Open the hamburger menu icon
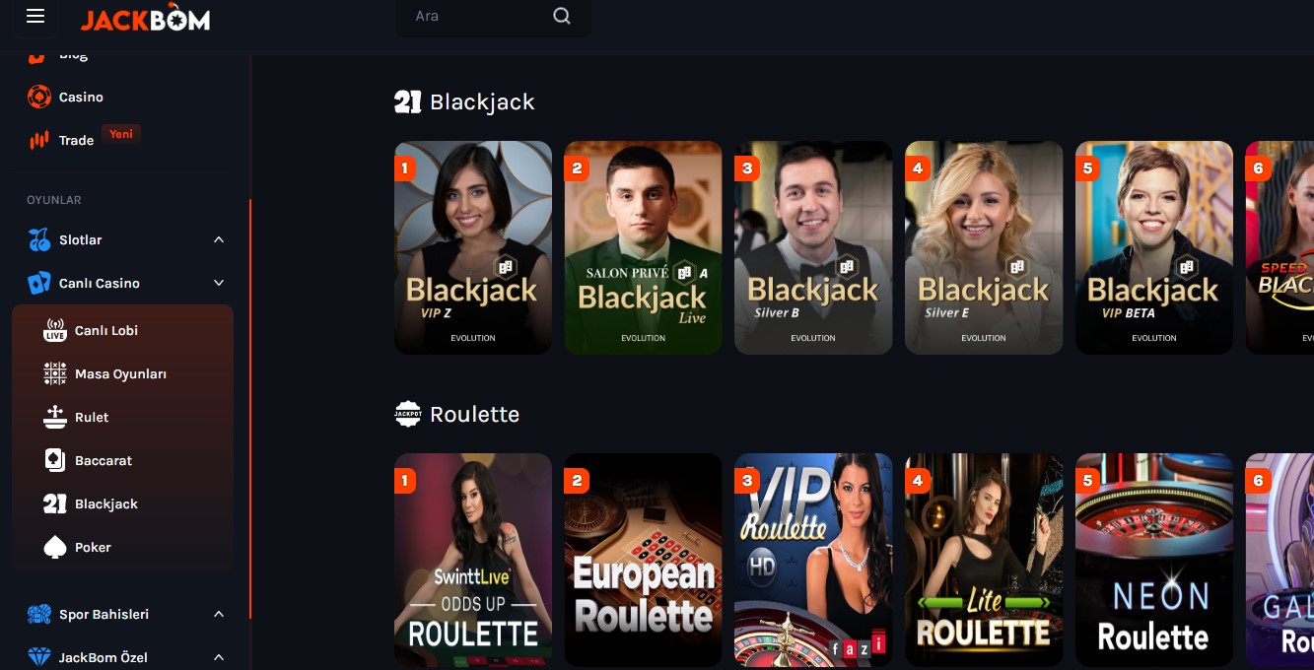Screen dimensions: 1314x670 pos(35,16)
